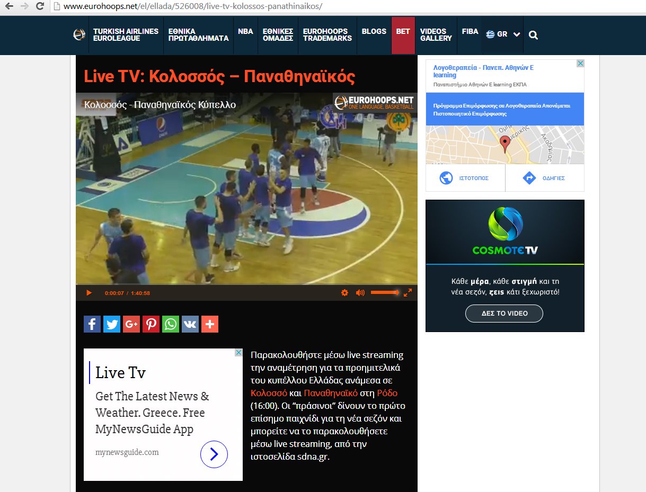
Task: Close the Λογοθεραπεία ad with X icon
Action: tap(580, 64)
